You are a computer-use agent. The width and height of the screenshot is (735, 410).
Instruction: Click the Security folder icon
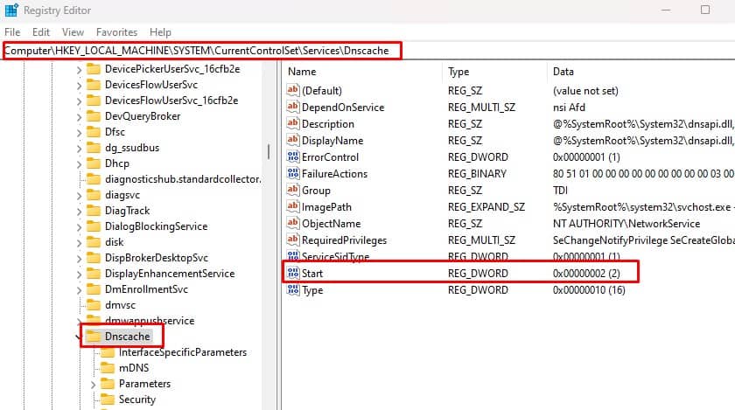108,400
